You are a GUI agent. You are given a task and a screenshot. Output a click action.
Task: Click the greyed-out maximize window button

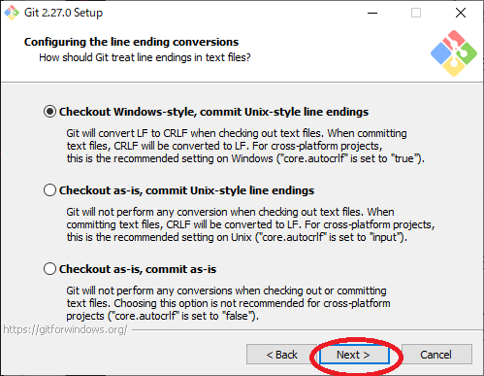pos(416,13)
